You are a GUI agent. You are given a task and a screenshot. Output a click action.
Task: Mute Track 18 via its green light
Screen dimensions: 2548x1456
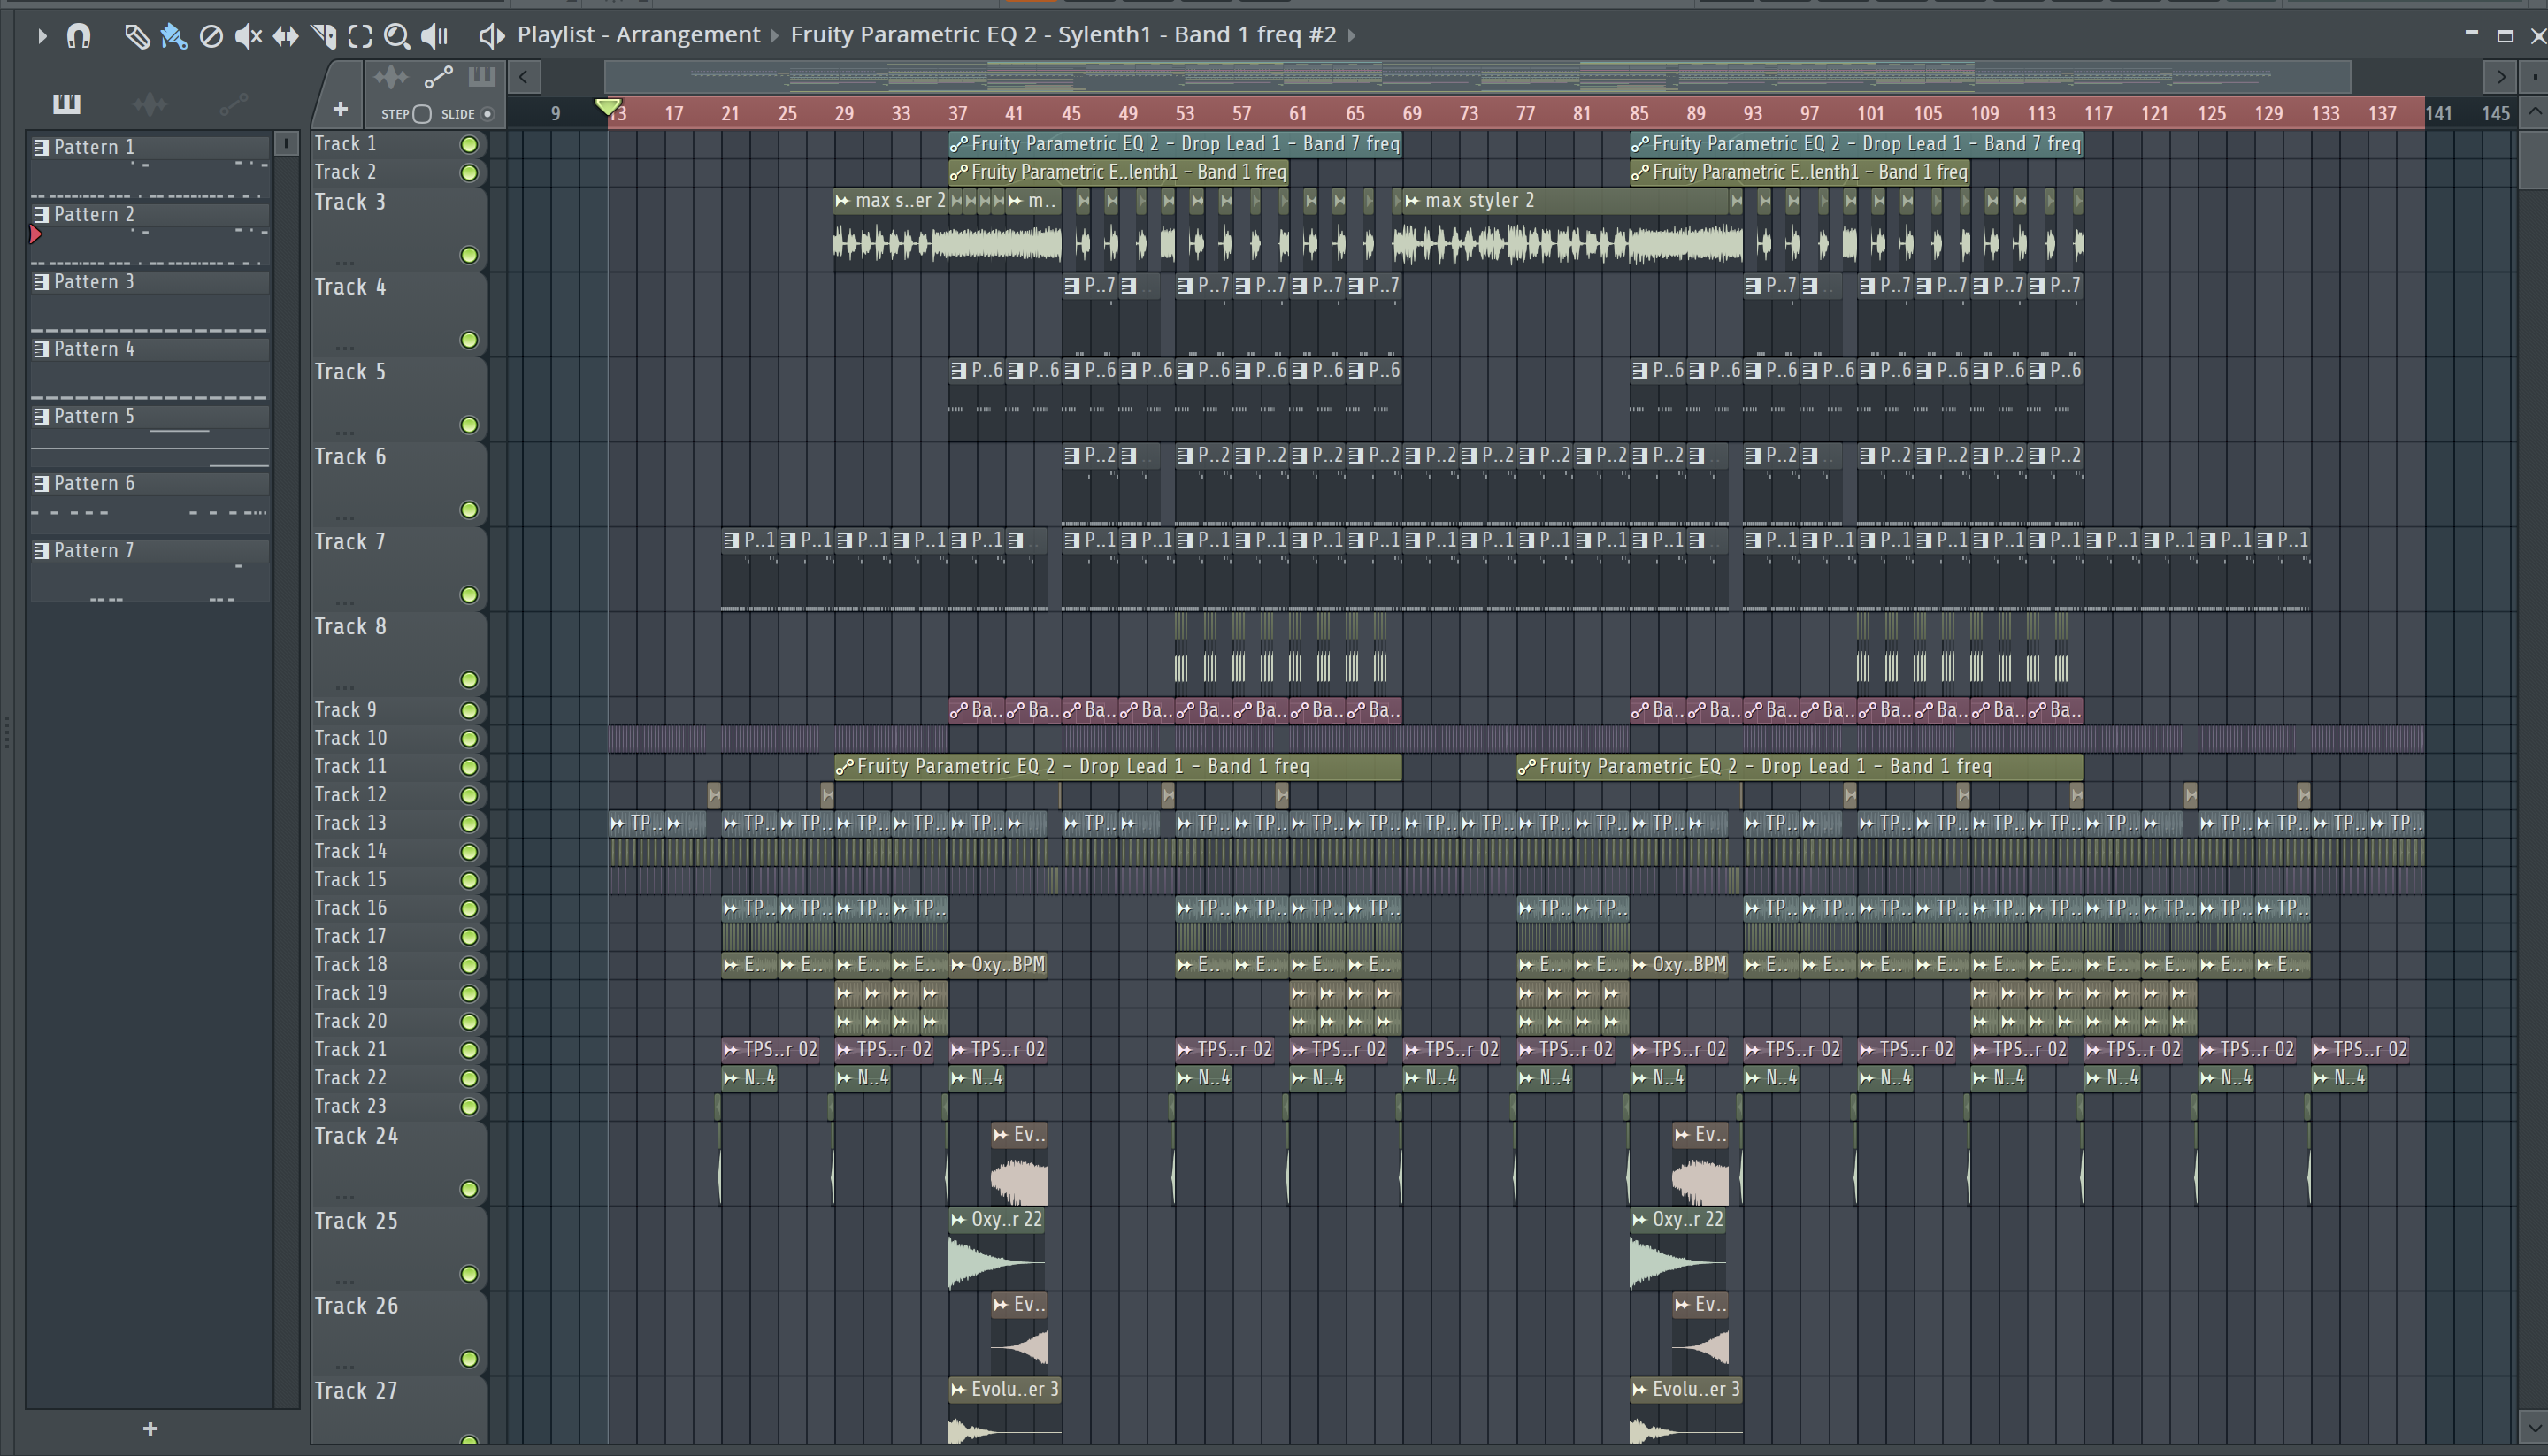pyautogui.click(x=468, y=965)
